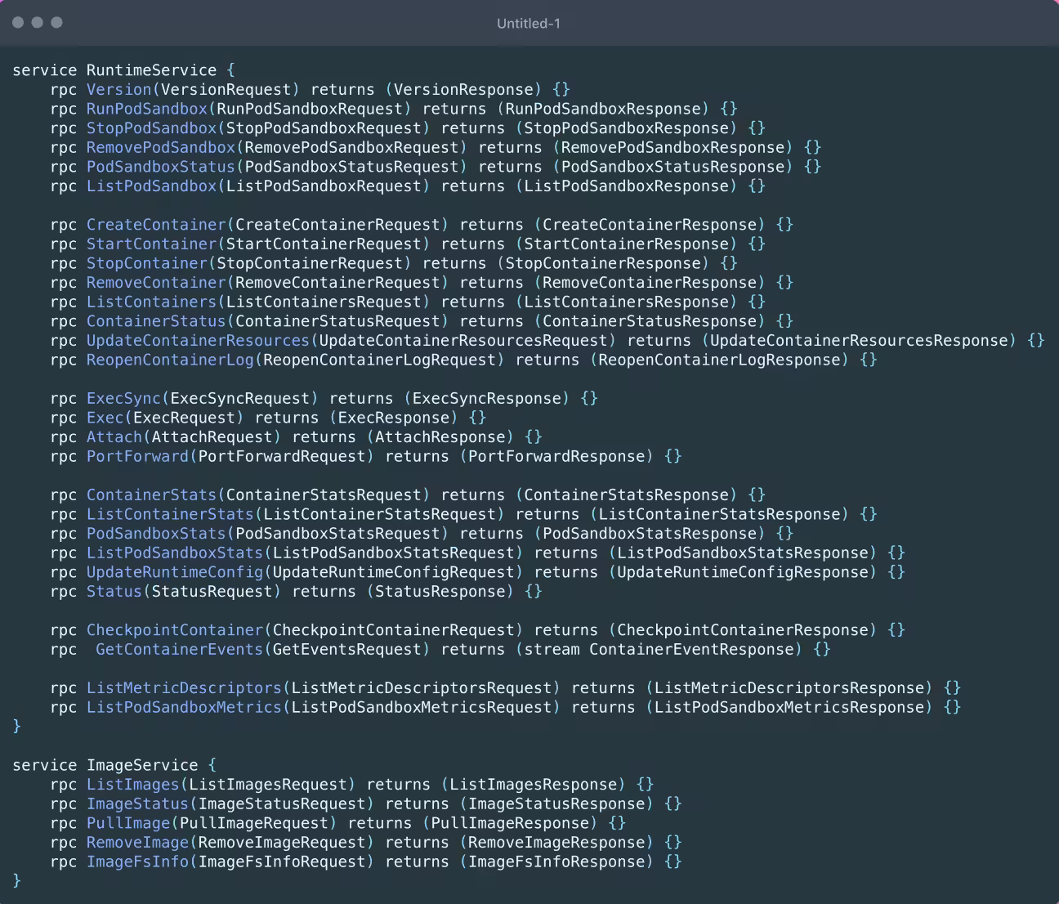Click the RunPodSandbox rpc method name
The width and height of the screenshot is (1059, 904).
147,109
